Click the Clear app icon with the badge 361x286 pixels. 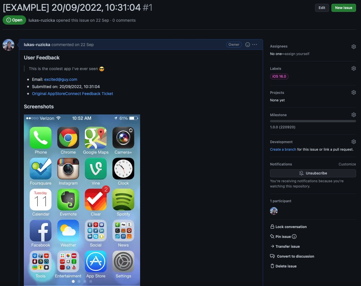pyautogui.click(x=96, y=200)
